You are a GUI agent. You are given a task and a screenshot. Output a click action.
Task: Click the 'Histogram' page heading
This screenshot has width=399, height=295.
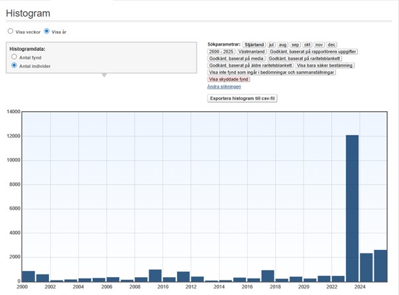click(28, 13)
